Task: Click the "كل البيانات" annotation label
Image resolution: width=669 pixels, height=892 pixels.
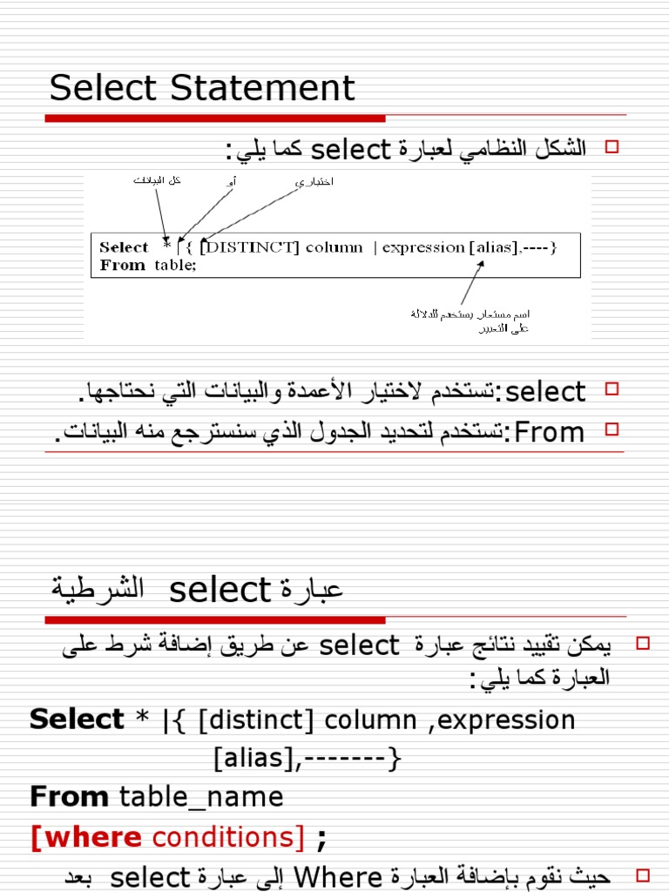Action: click(x=157, y=180)
